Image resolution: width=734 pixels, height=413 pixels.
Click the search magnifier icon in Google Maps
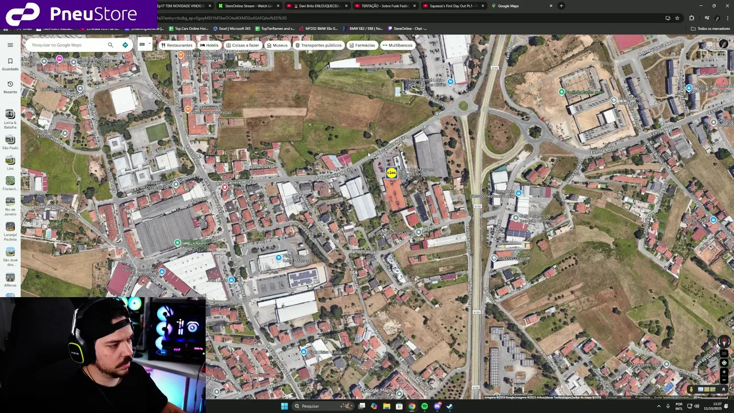pos(111,45)
